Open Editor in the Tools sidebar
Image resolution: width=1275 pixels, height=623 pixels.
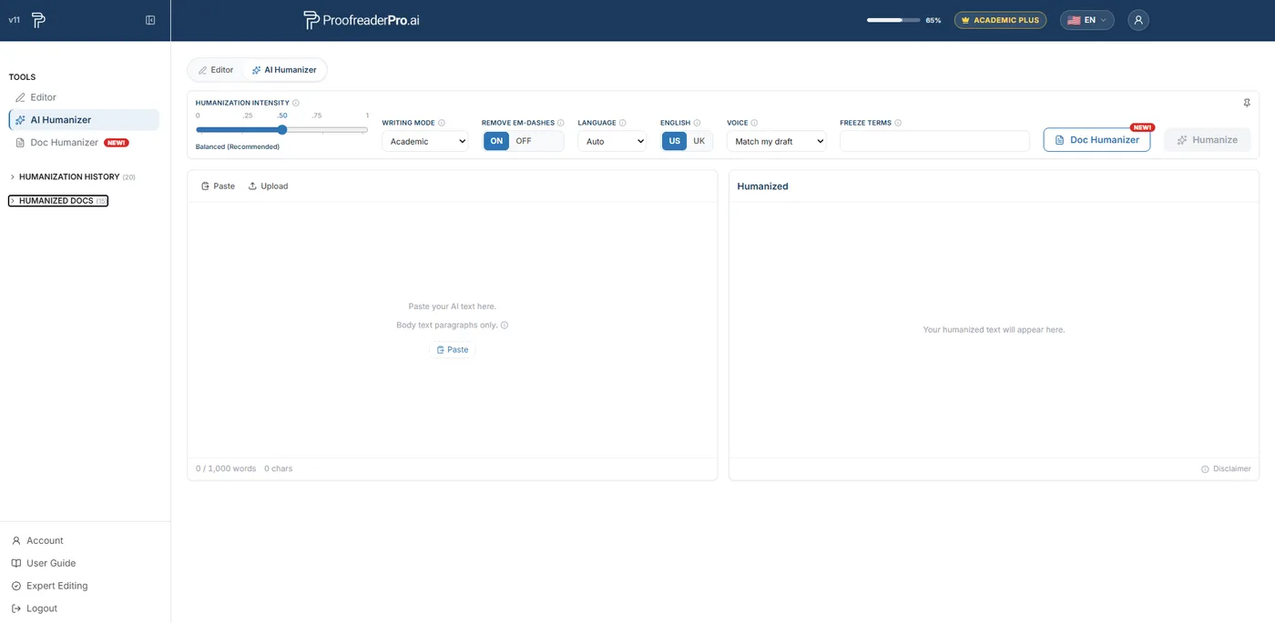coord(84,97)
